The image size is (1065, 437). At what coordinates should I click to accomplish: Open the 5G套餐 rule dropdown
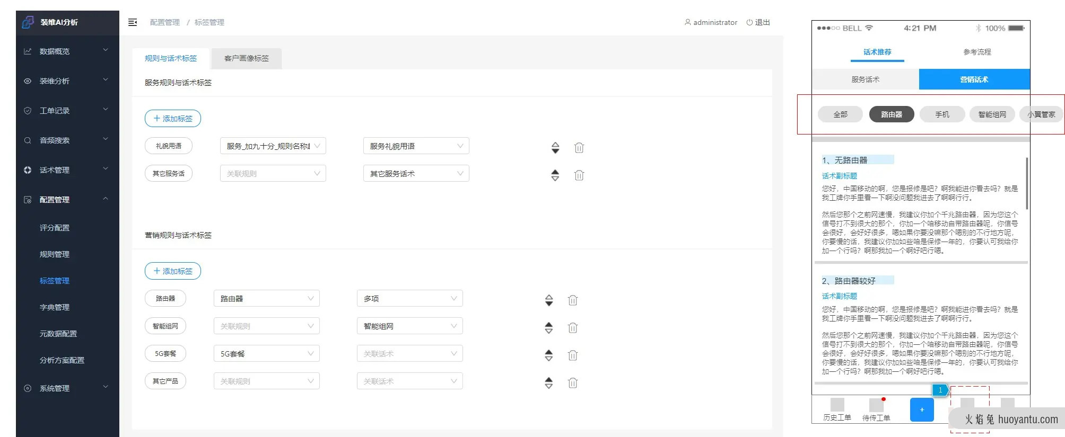pos(267,353)
